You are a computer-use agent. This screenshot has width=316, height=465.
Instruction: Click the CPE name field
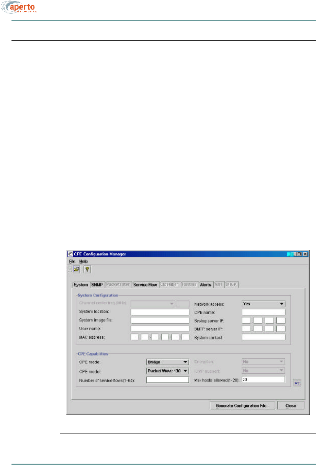tap(264, 312)
